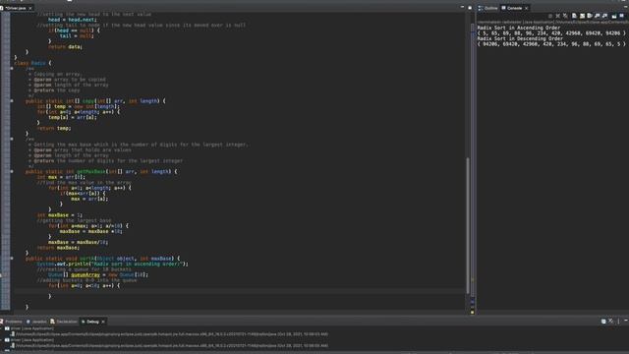The height and width of the screenshot is (354, 629).
Task: Toggle Scroll Lock in the Console
Action: point(582,16)
